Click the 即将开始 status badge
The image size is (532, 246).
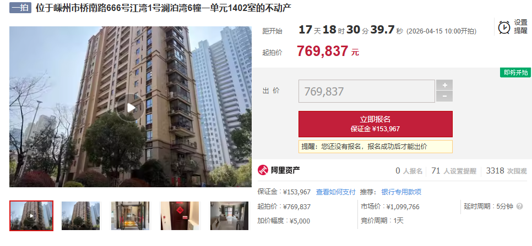click(515, 72)
